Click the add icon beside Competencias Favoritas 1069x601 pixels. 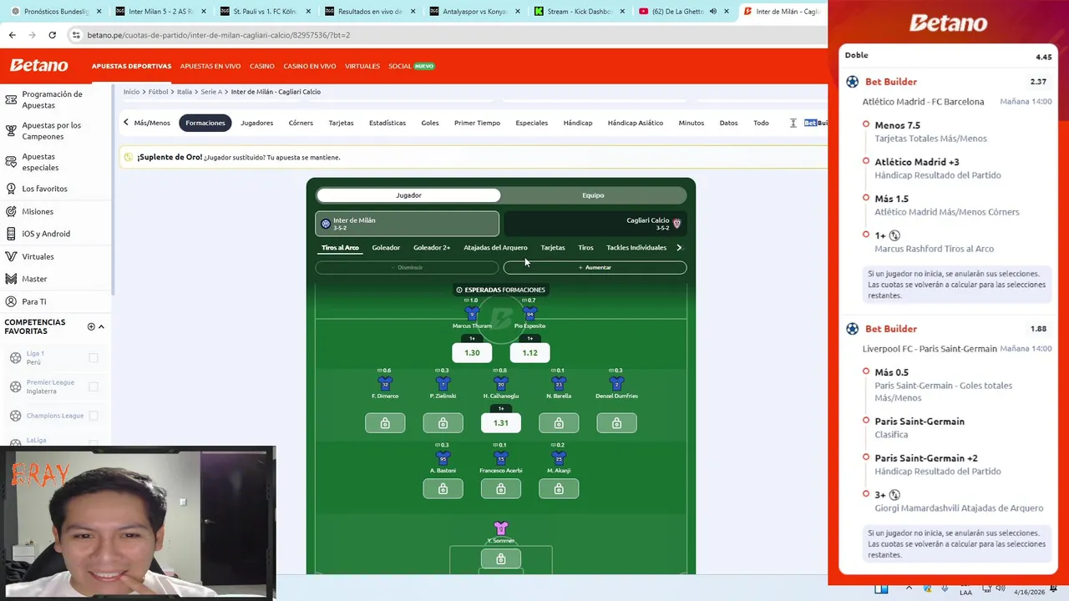(91, 326)
